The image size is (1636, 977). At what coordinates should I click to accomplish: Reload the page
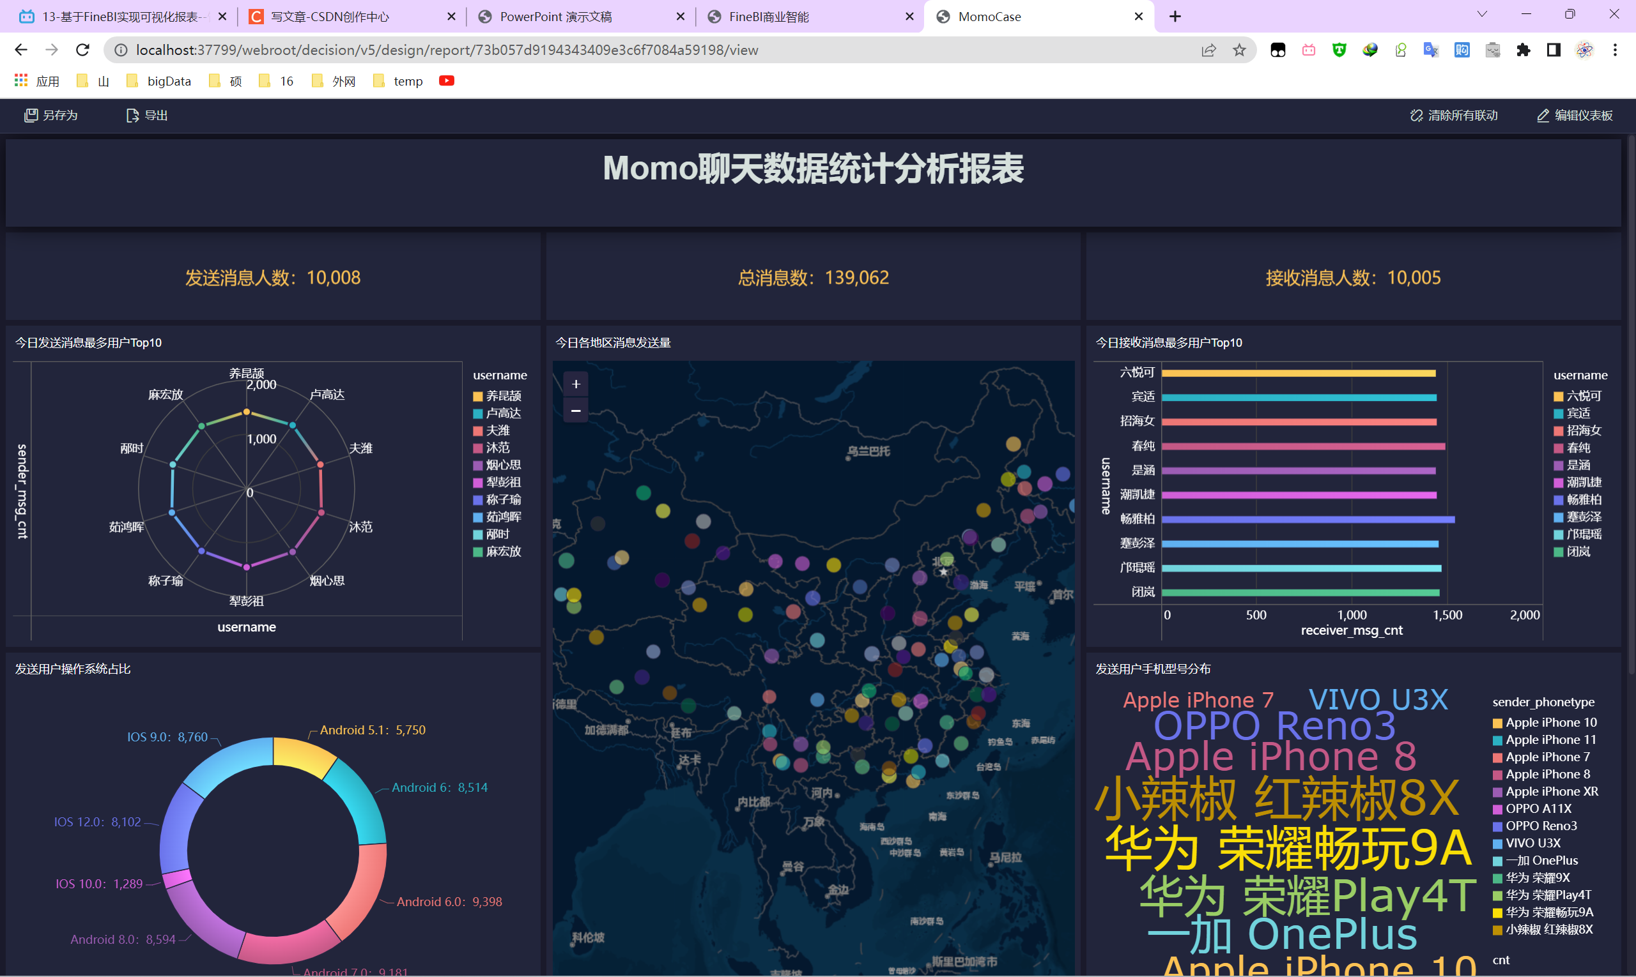82,50
